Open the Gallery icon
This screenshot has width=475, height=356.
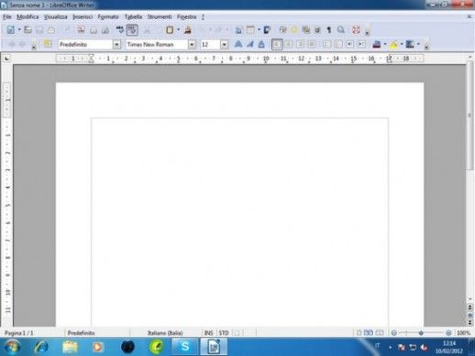[305, 30]
